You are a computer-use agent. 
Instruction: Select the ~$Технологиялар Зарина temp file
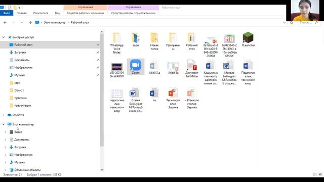[192, 98]
